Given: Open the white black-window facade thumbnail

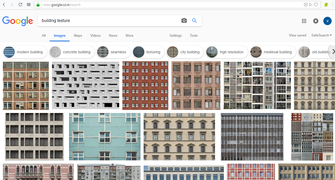Looking at the screenshot, I should pyautogui.click(x=85, y=85).
